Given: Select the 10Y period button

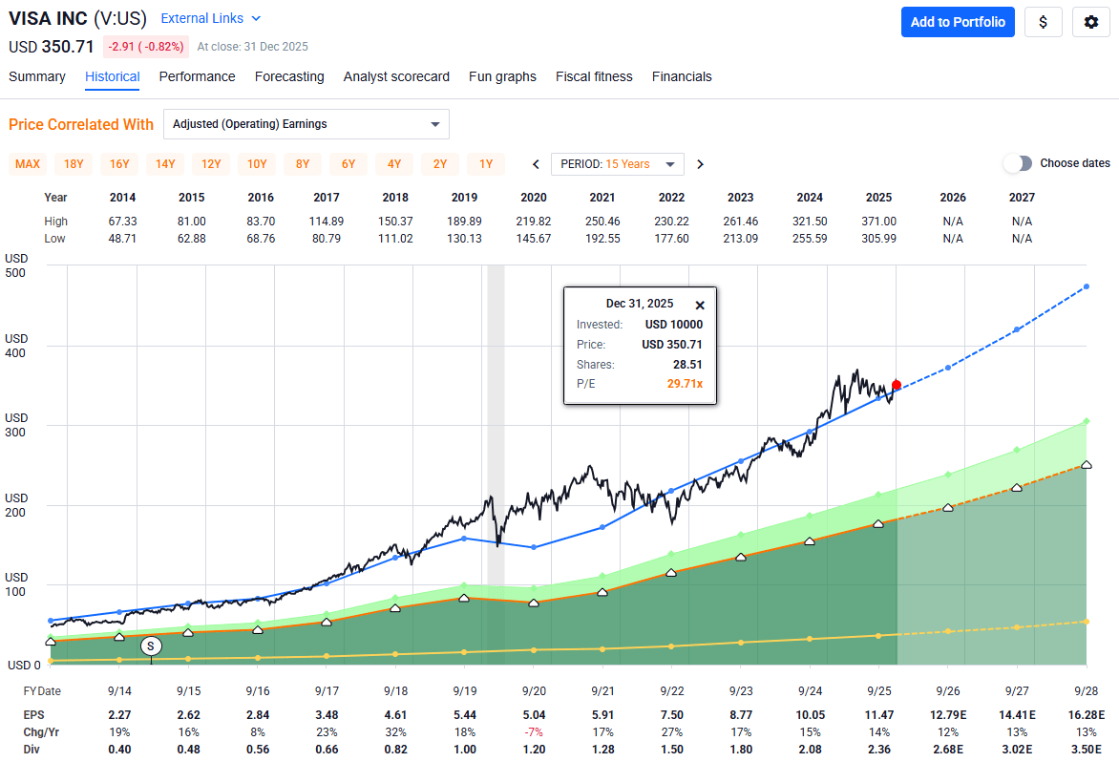Looking at the screenshot, I should 257,163.
